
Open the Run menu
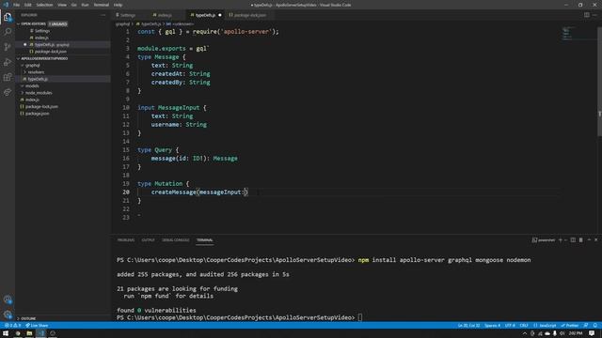(85, 5)
